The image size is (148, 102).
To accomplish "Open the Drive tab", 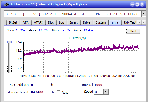I will tap(87, 22).
